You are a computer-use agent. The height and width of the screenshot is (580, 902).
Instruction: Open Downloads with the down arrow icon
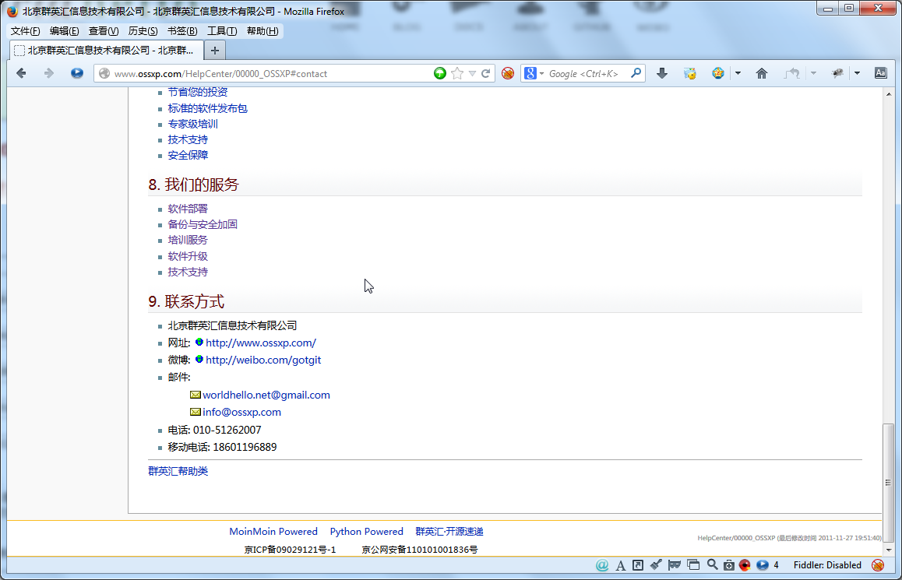tap(662, 73)
